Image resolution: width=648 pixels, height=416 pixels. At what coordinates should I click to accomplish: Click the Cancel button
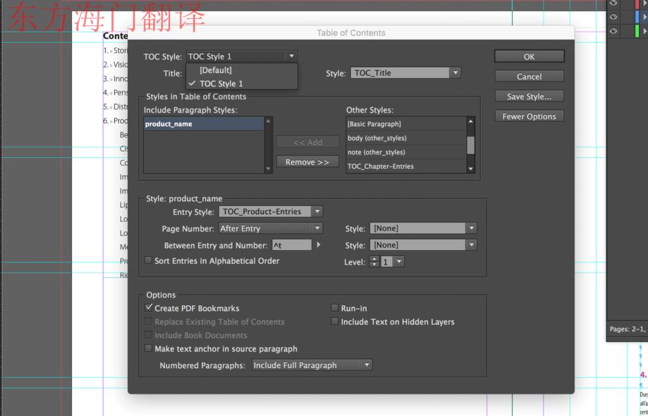point(529,76)
